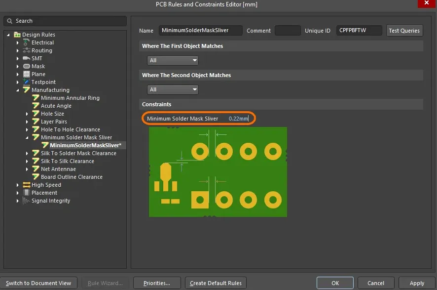Click the Search rules field

pyautogui.click(x=65, y=21)
